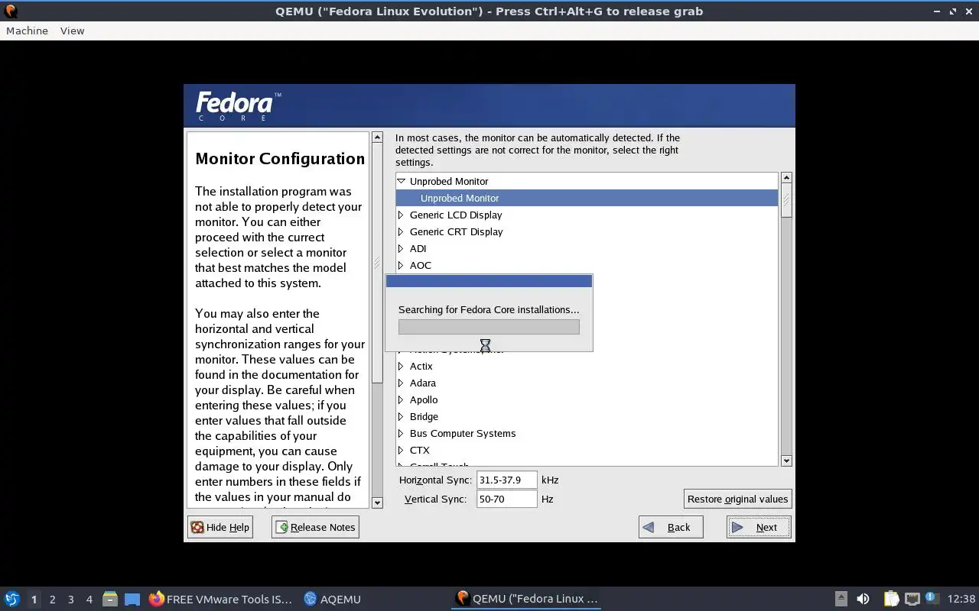The height and width of the screenshot is (611, 979).
Task: Expand the CTX monitor group
Action: coord(401,450)
